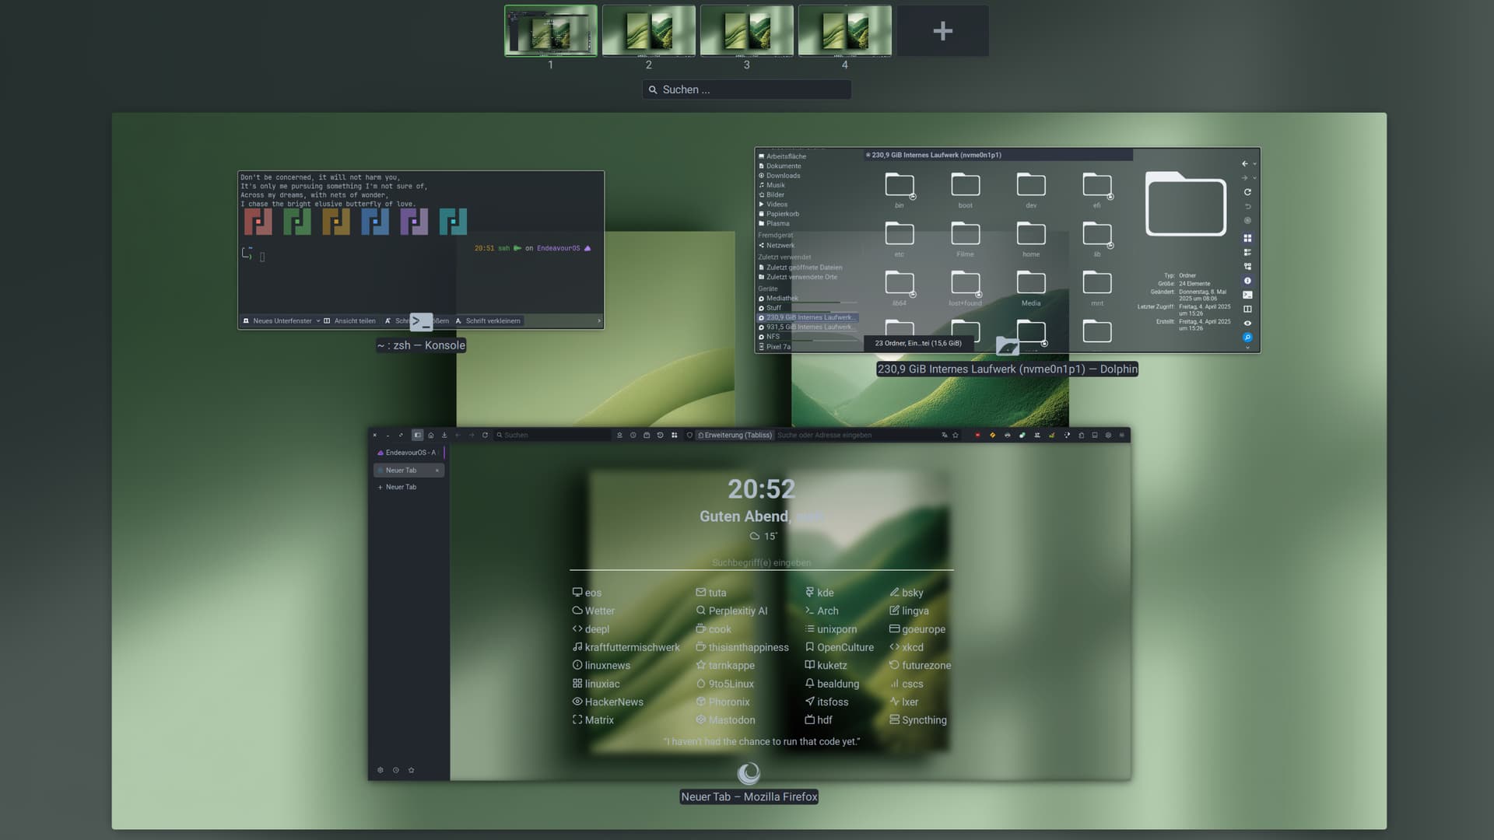Add a new virtual desktop
The height and width of the screenshot is (840, 1494).
coord(942,31)
